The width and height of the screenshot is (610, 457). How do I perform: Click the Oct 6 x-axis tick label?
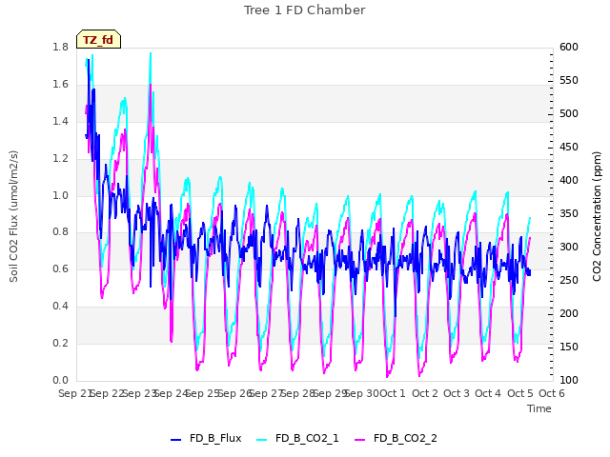552,393
